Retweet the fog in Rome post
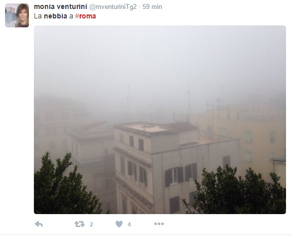The image size is (292, 236). click(80, 224)
